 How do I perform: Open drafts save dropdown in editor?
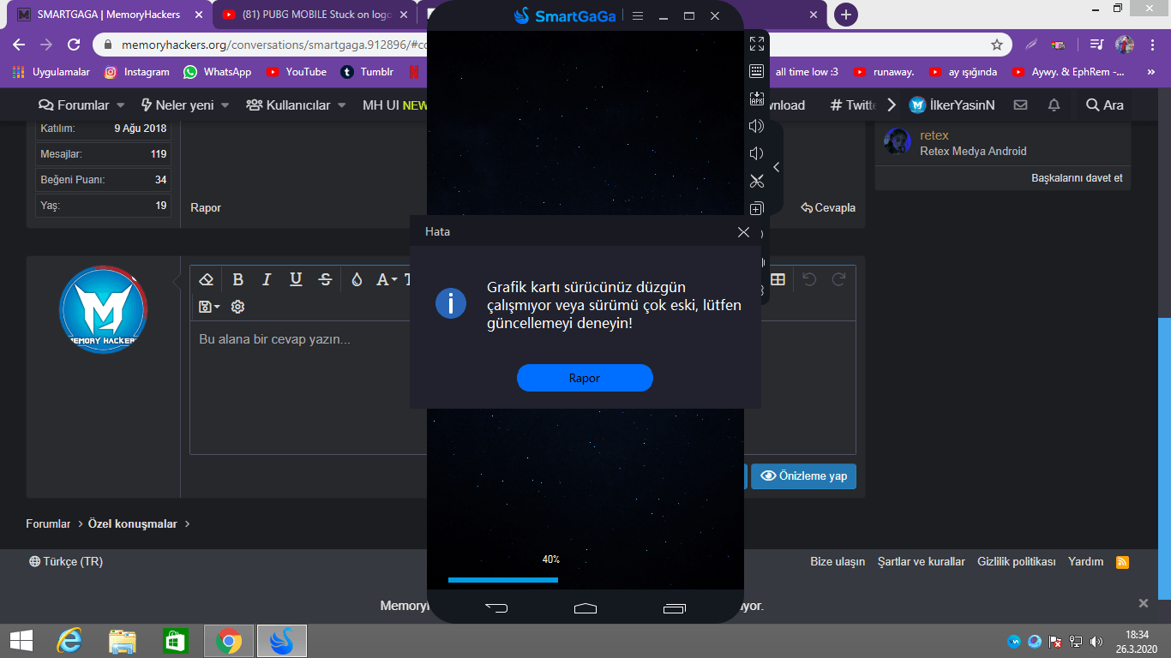pos(209,307)
